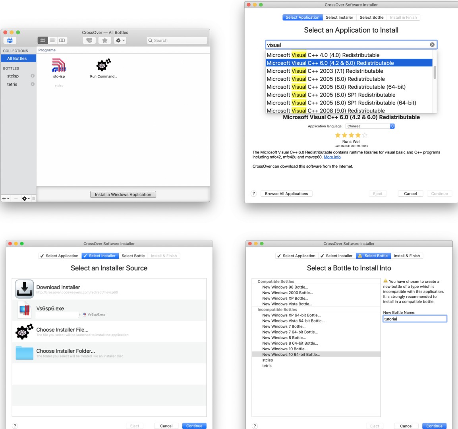The image size is (458, 429).
Task: Click Cancel in Select Bottle window
Action: [406, 426]
